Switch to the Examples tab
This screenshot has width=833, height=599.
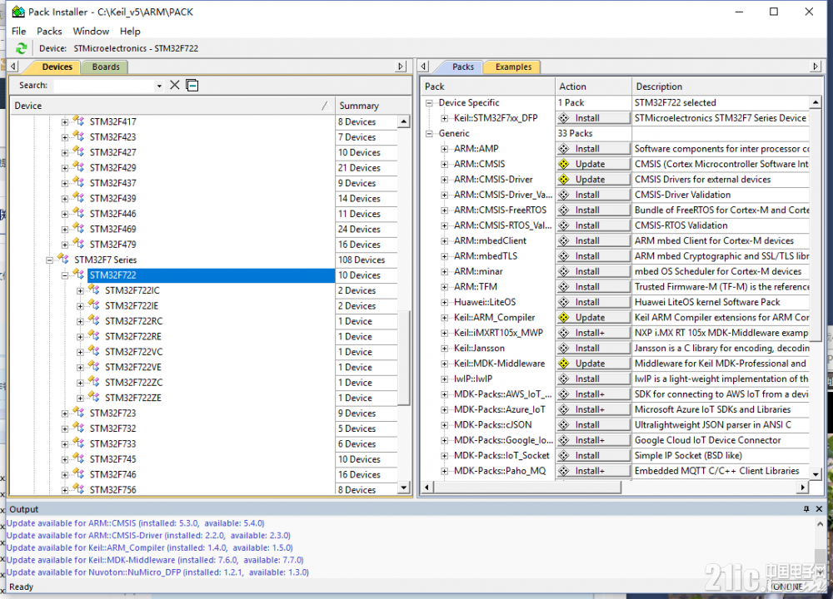pyautogui.click(x=513, y=67)
